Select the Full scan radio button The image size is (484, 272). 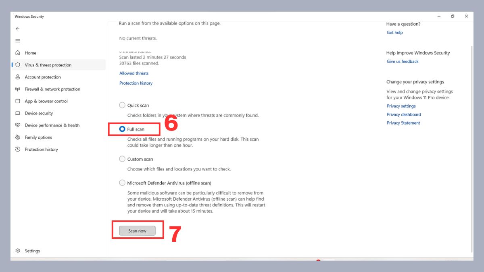122,129
